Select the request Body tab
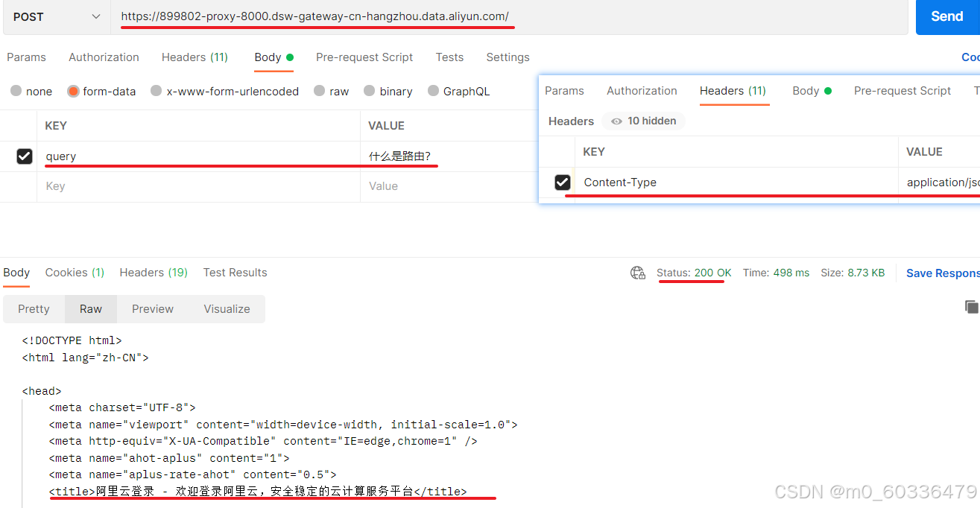The image size is (980, 508). click(274, 57)
